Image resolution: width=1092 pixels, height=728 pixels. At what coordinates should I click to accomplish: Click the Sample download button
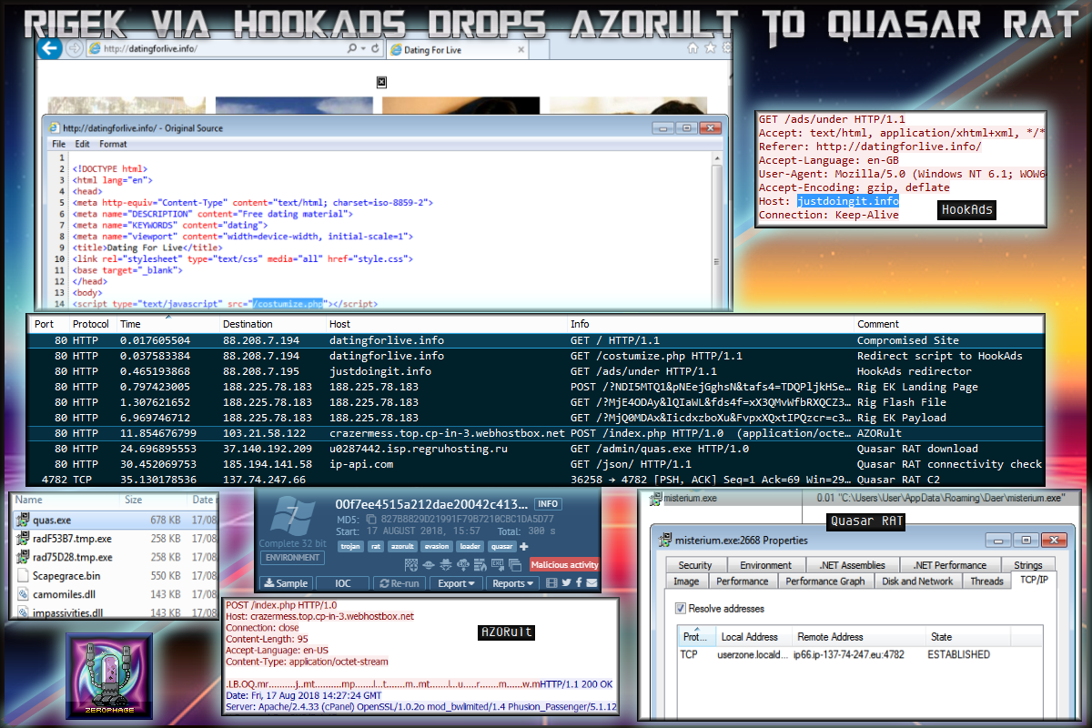286,583
